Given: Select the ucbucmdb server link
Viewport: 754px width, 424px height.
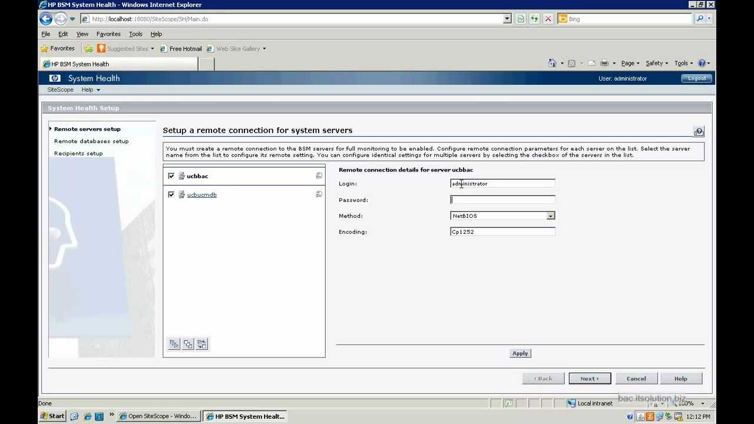Looking at the screenshot, I should click(201, 195).
